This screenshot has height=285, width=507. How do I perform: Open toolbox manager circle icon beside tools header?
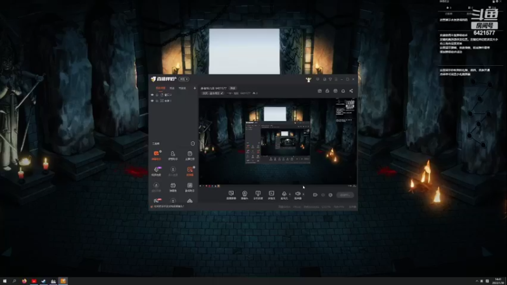pyautogui.click(x=193, y=144)
